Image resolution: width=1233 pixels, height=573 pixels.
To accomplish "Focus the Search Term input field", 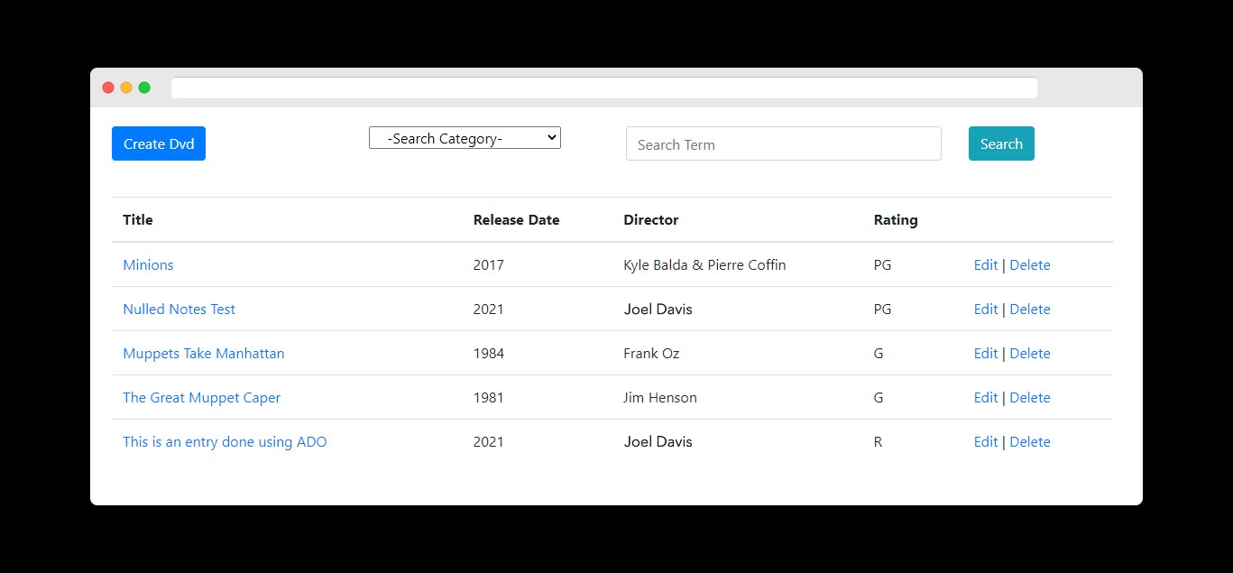I will [784, 143].
